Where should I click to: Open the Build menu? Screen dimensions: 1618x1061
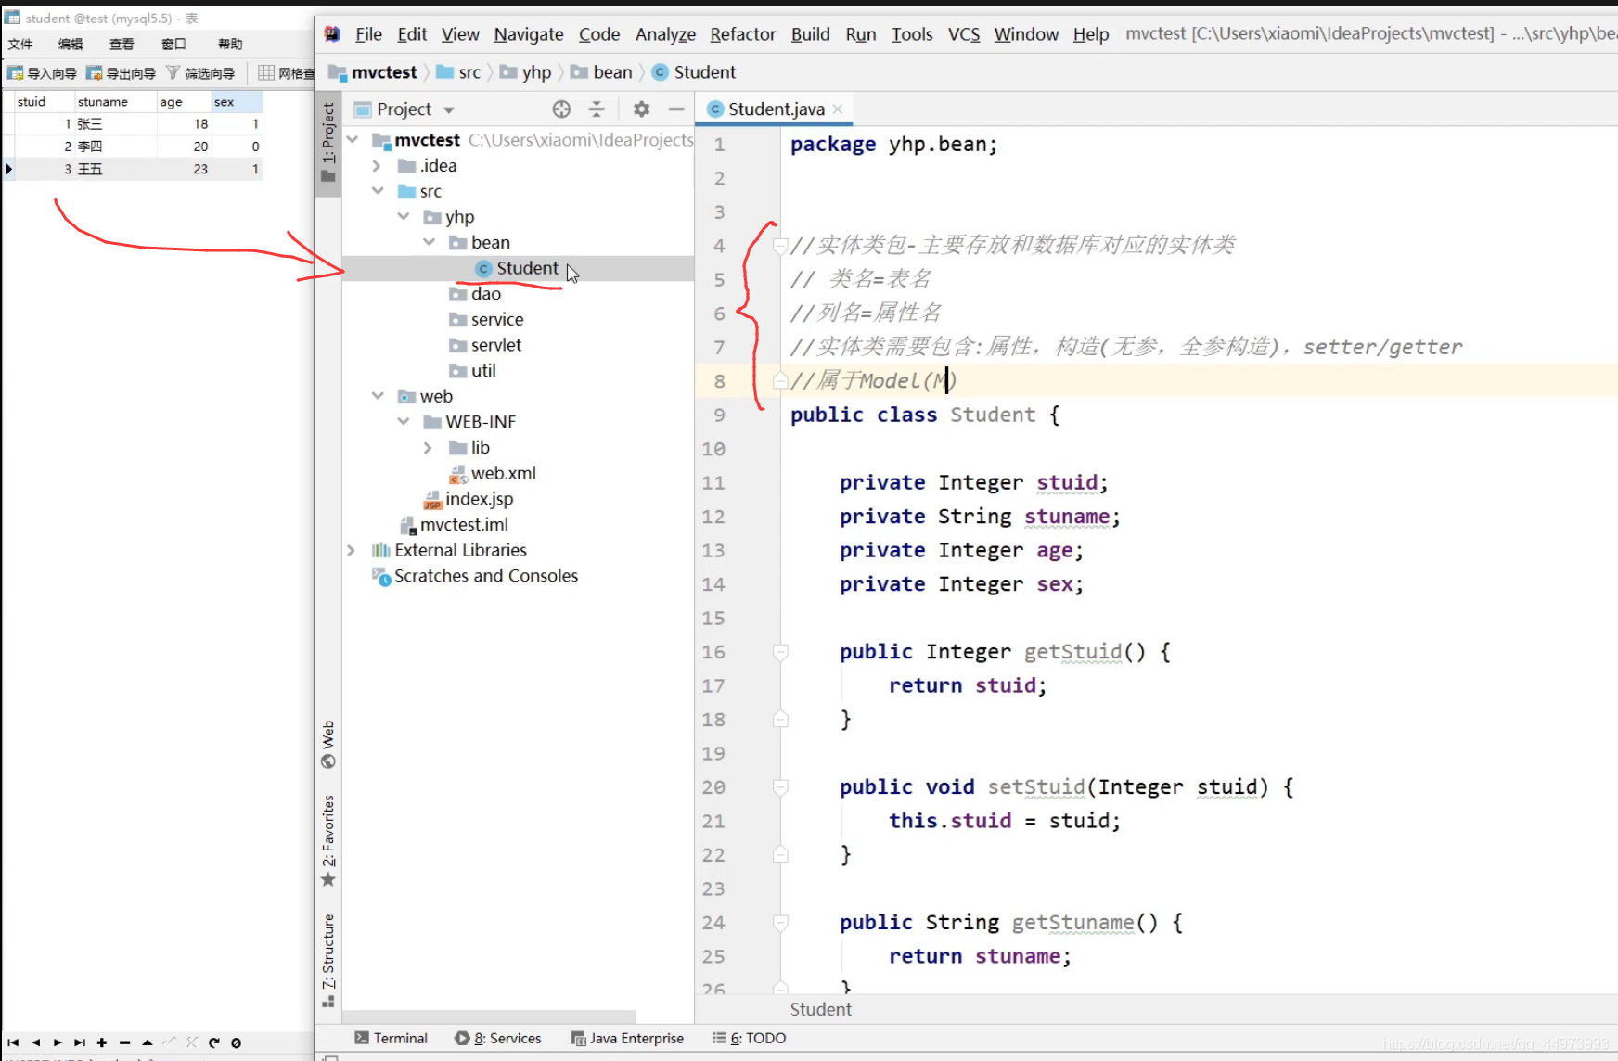(810, 34)
